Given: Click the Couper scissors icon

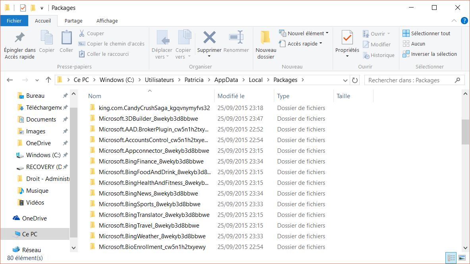Looking at the screenshot, I should coord(81,34).
